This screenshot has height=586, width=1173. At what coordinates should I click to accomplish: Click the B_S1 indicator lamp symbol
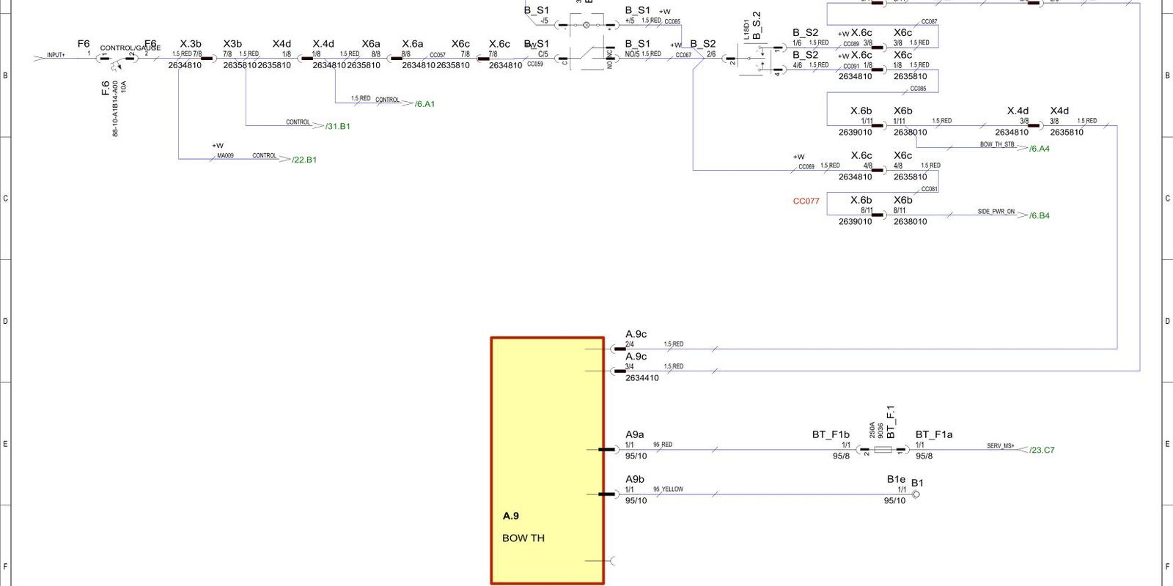[586, 25]
